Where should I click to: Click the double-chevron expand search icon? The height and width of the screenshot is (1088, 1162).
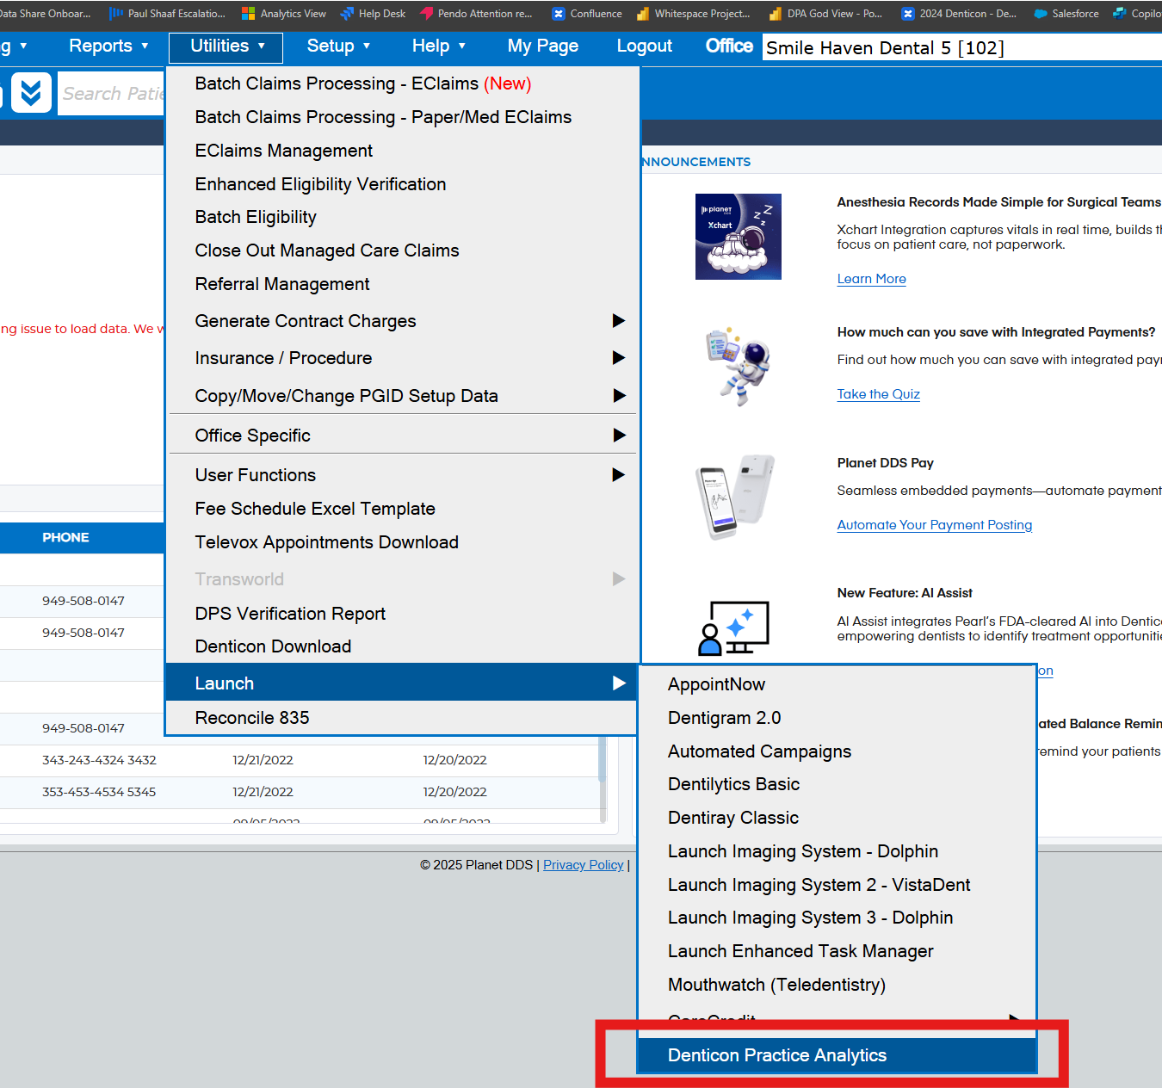(31, 92)
